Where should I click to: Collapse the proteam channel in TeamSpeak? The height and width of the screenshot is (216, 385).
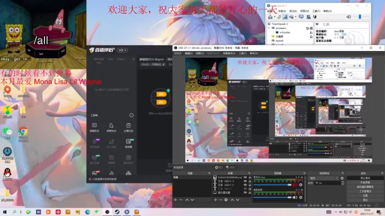[269, 28]
